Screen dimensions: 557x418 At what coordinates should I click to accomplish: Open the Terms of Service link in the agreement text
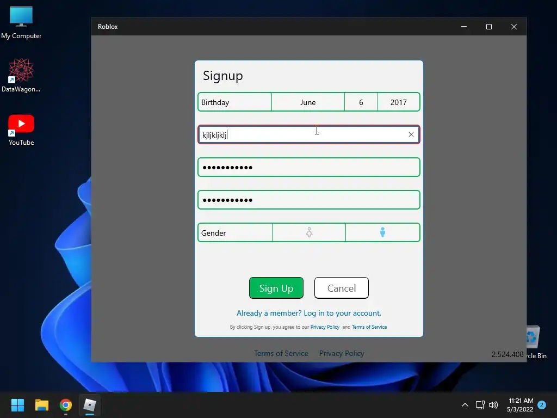pos(369,327)
